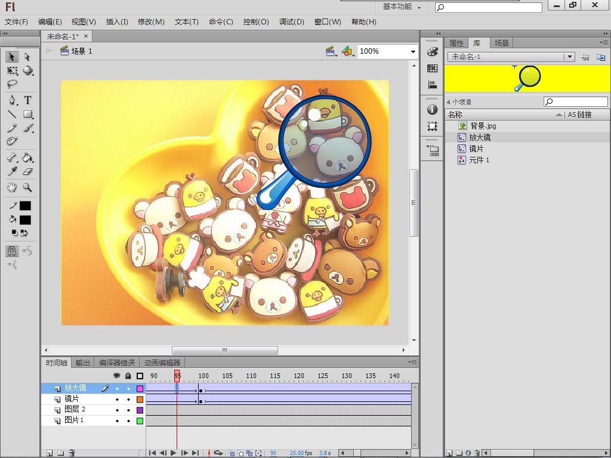Toggle lock dot of 图层 2 layer

128,410
